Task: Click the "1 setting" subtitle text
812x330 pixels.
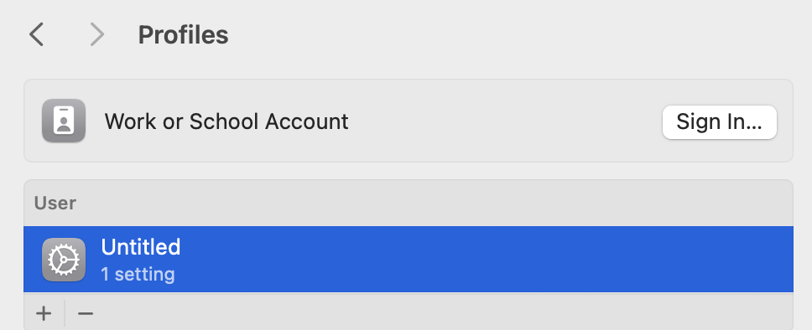Action: pyautogui.click(x=138, y=274)
